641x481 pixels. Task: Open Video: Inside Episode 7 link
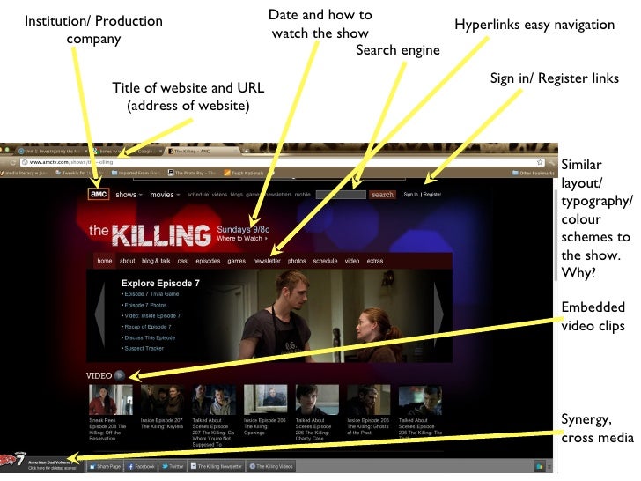(x=152, y=315)
